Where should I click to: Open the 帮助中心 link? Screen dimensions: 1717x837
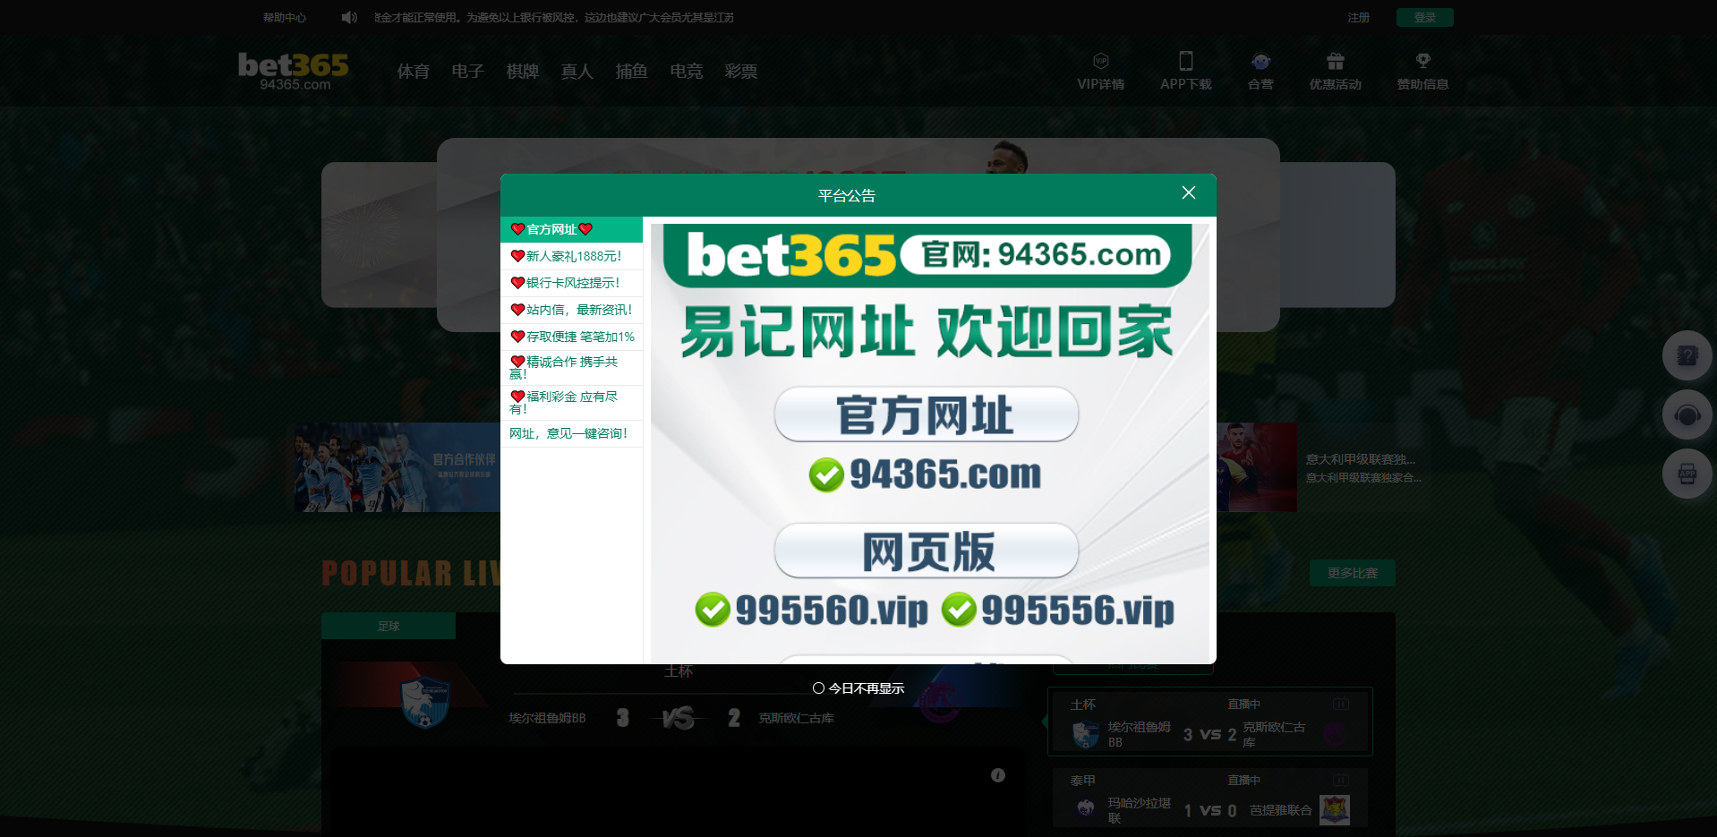pyautogui.click(x=285, y=18)
